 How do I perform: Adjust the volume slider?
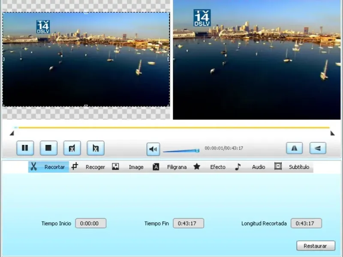coord(181,150)
